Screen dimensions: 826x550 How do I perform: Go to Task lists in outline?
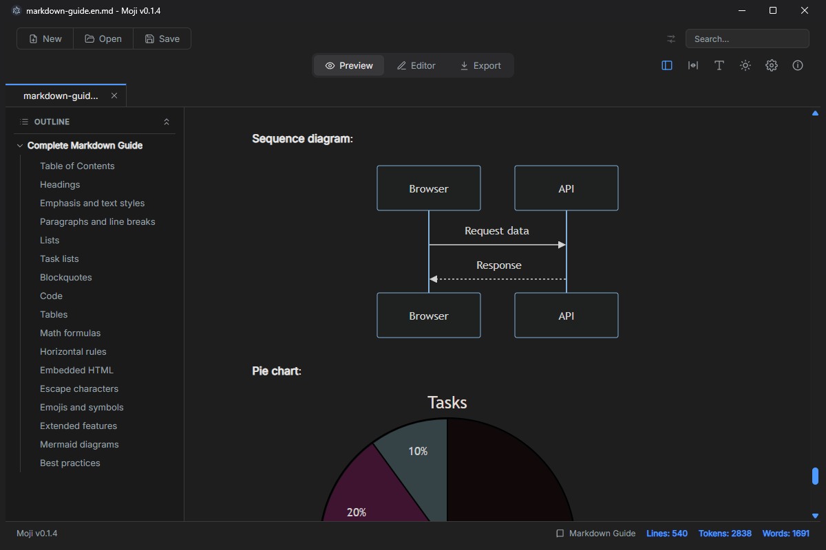tap(59, 258)
